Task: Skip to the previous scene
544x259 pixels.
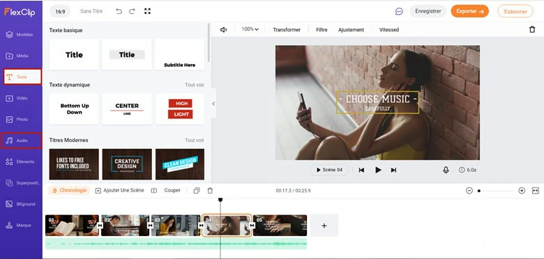Action: click(x=361, y=170)
